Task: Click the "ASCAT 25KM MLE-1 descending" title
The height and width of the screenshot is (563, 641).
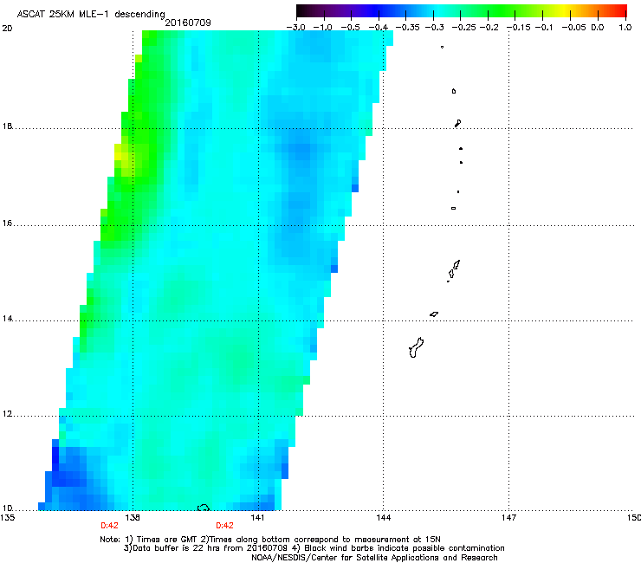Action: pyautogui.click(x=91, y=14)
